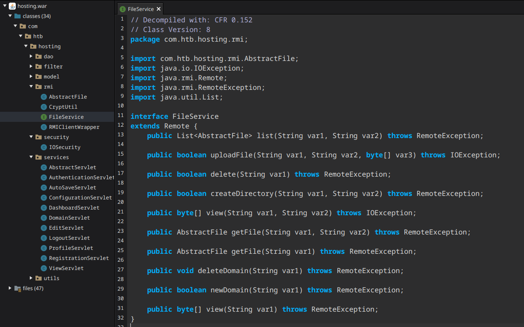Click the filter package folder icon

(39, 67)
